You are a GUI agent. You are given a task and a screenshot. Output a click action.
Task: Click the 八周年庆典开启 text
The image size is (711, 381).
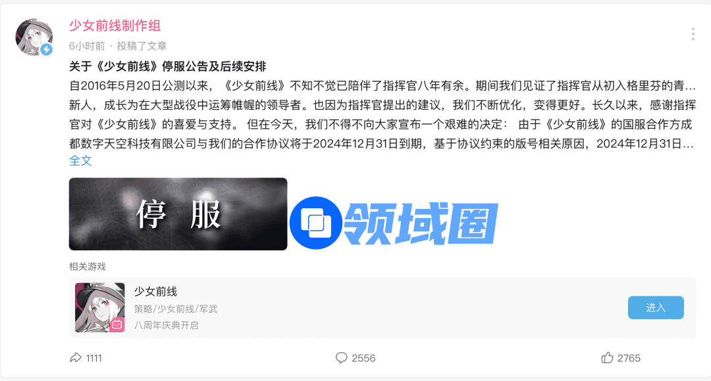(166, 325)
